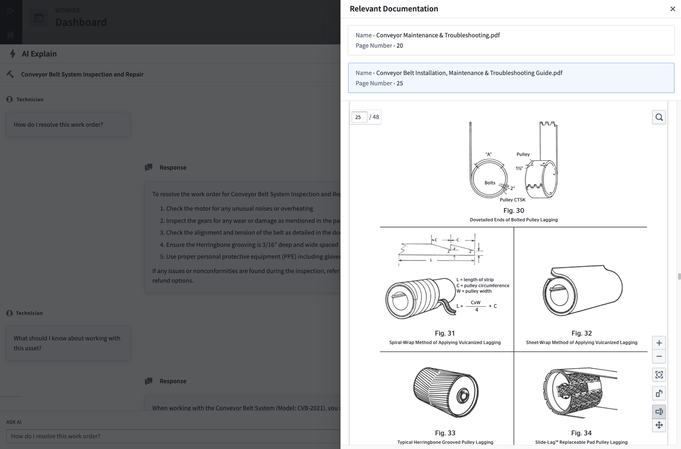Click the fit-to-screen icon in PDF viewer

pyautogui.click(x=659, y=375)
